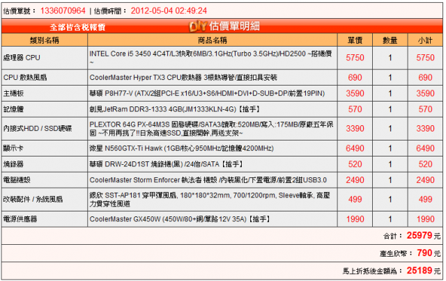The image size is (446, 281).
Task: Click the CoolerMaster Hyper TX3 product name
Action: pyautogui.click(x=183, y=77)
